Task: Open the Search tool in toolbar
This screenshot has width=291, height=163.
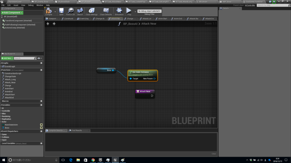Action: [x=80, y=12]
